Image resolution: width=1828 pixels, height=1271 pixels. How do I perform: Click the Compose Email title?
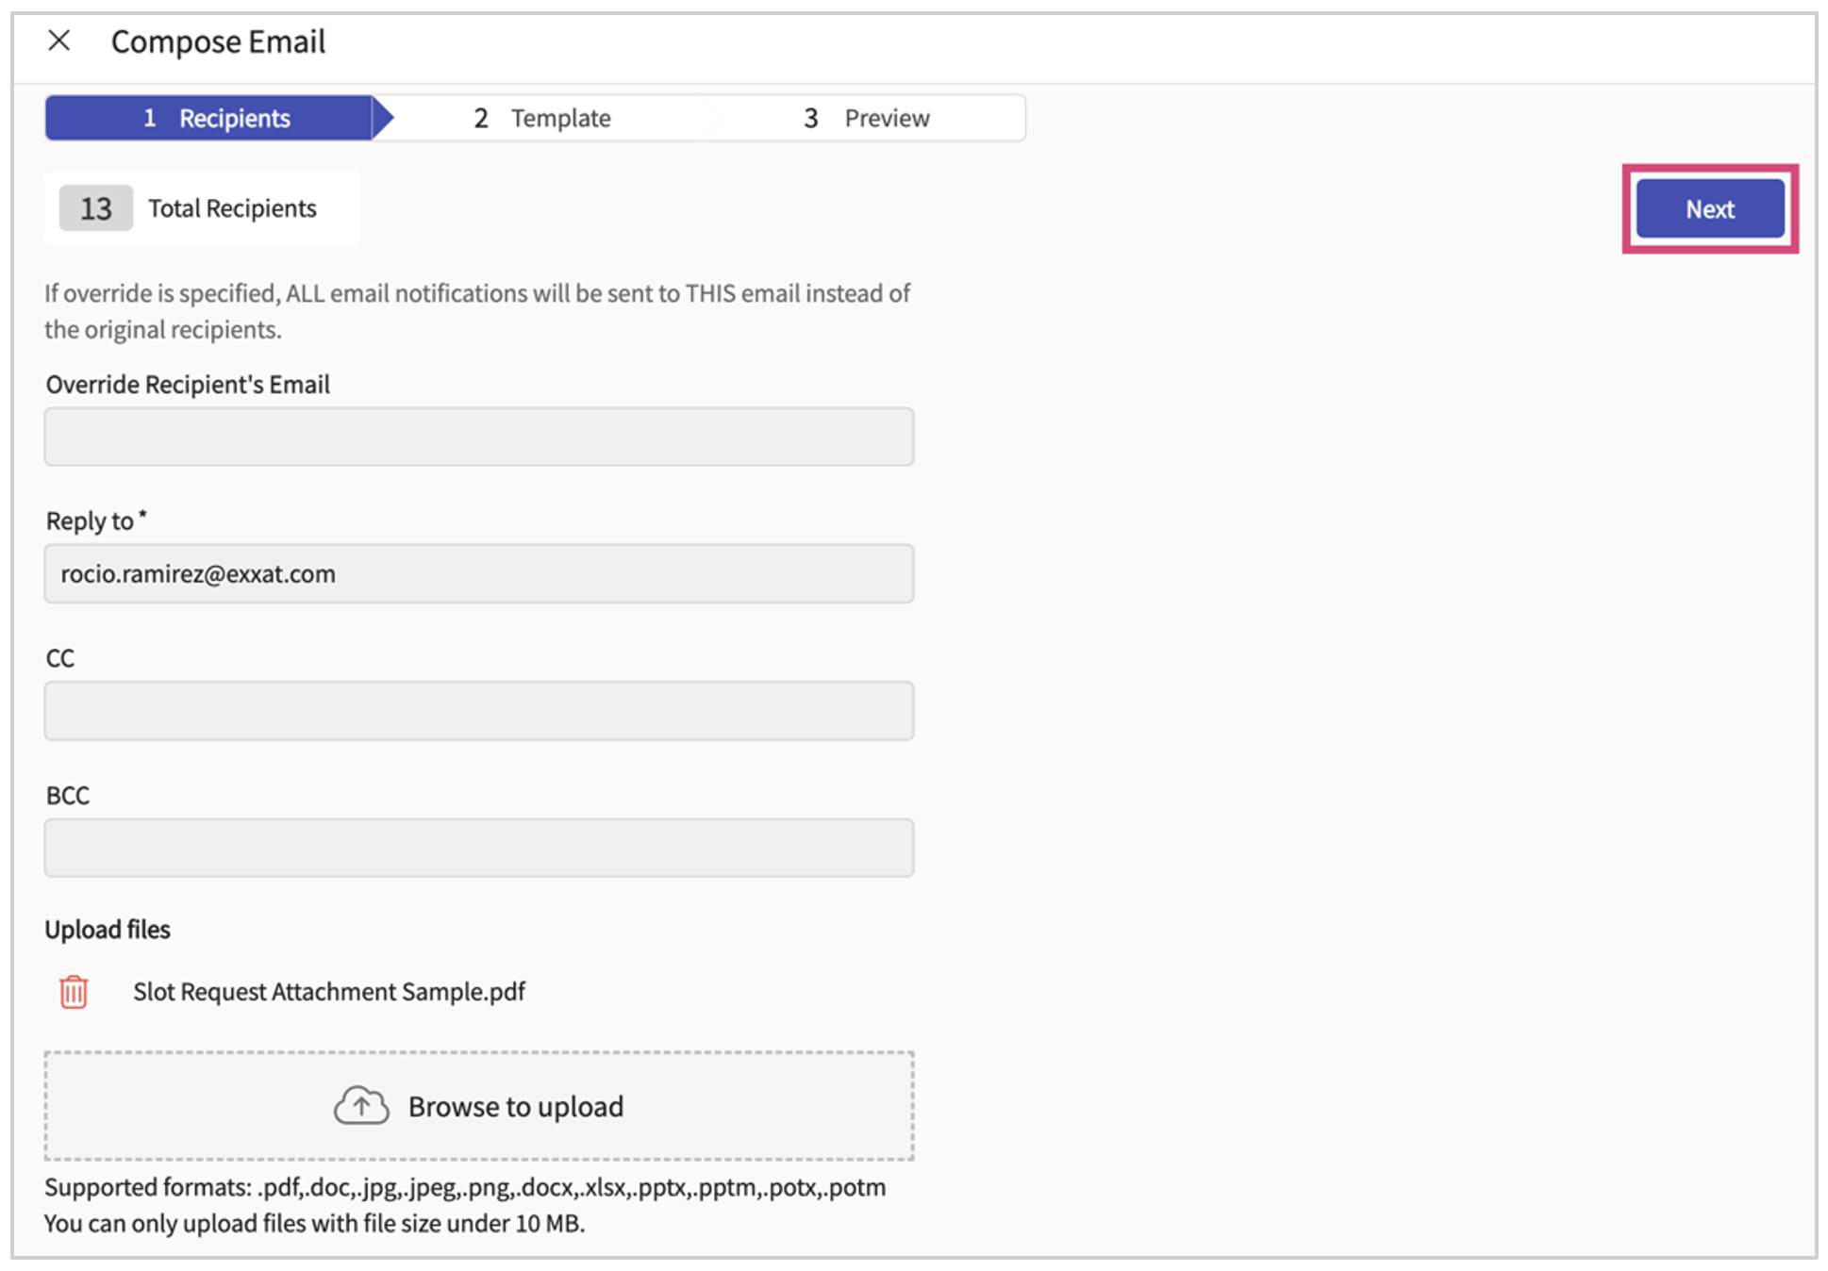point(218,41)
